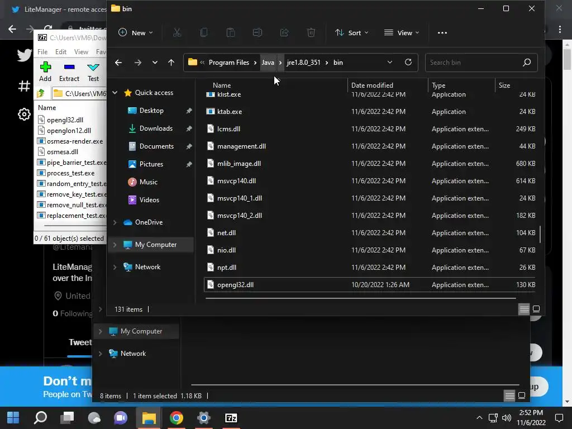Click 7-Zip up folder icon

click(41, 93)
